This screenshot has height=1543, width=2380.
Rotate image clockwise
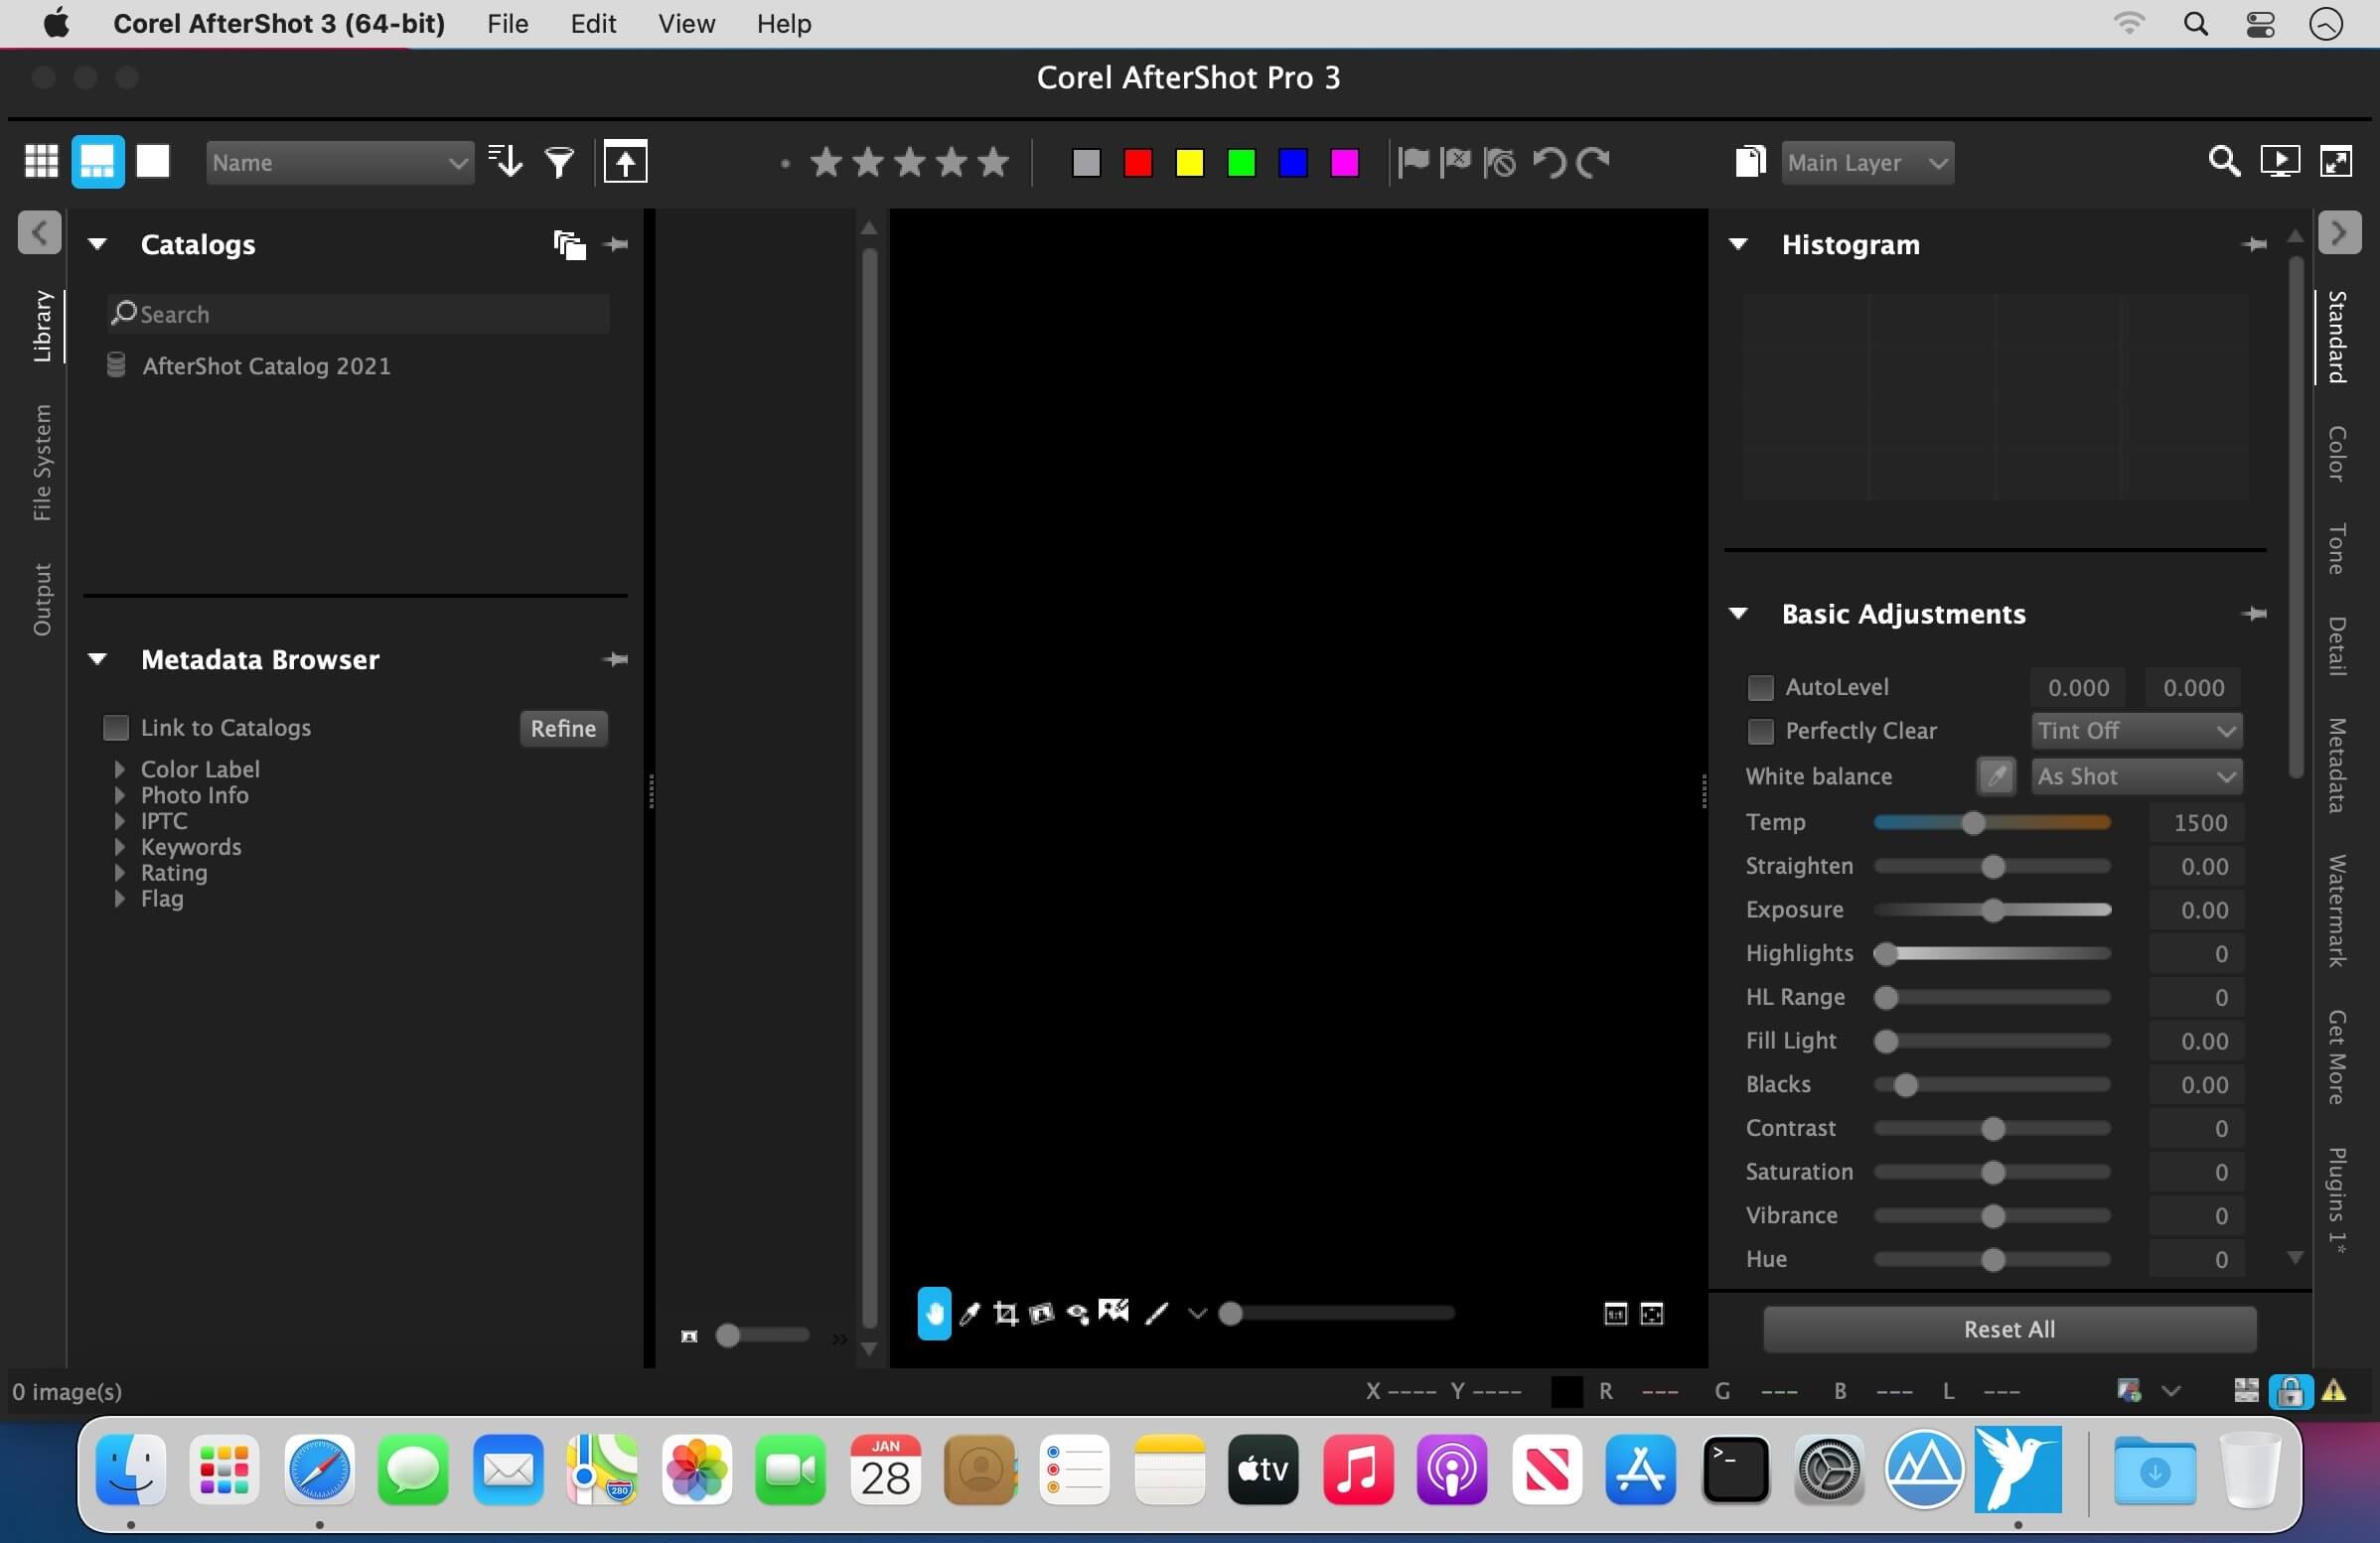[x=1593, y=162]
